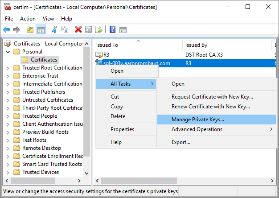Click the Cut scissors toolbar icon
The height and width of the screenshot is (198, 279).
click(54, 30)
